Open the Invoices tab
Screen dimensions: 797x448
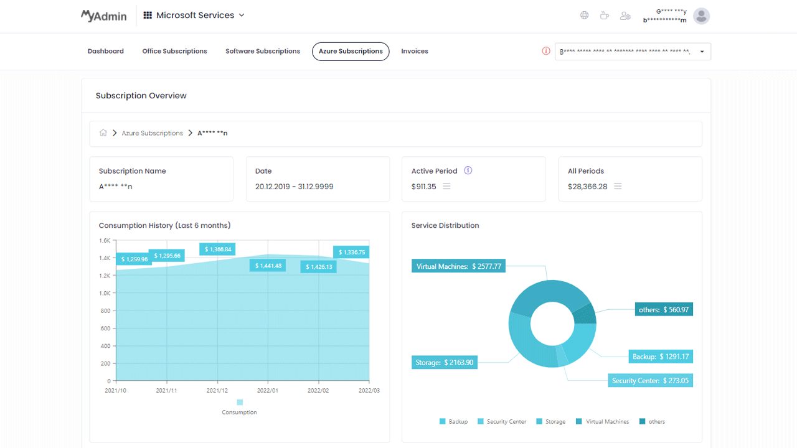point(415,51)
